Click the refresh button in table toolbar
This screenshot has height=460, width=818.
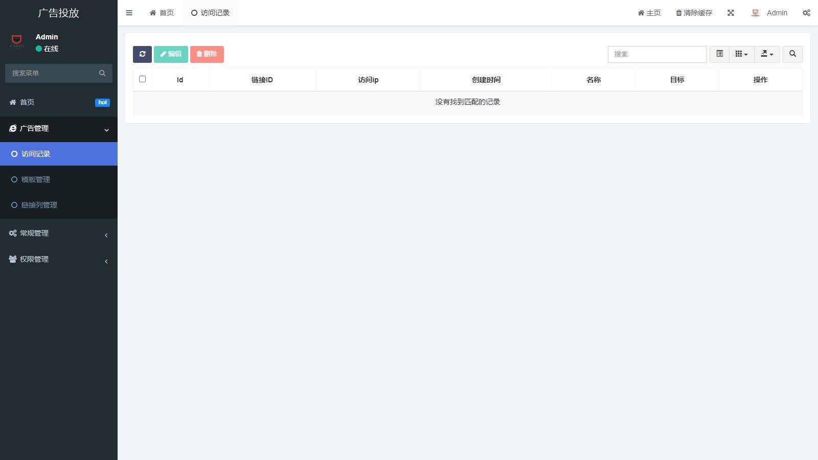pyautogui.click(x=142, y=54)
